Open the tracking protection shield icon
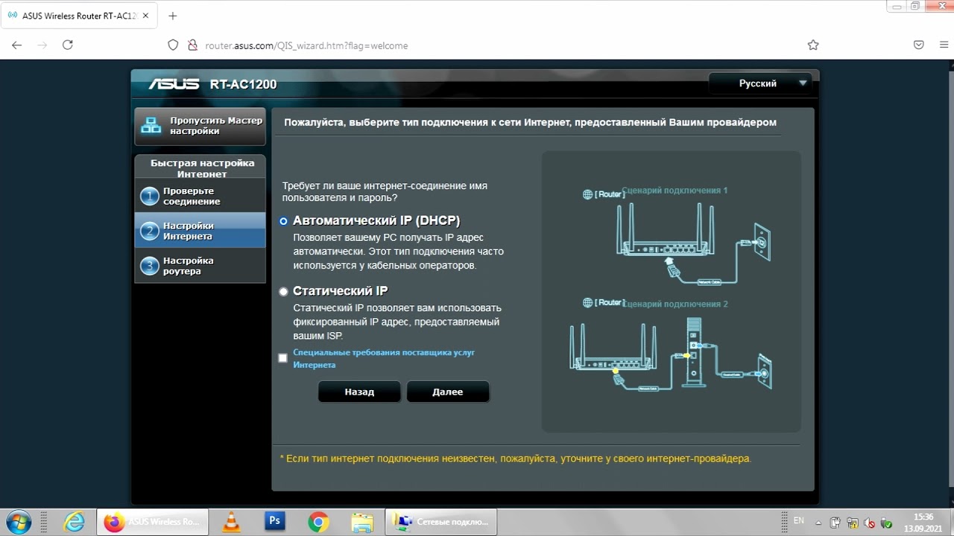 (173, 45)
